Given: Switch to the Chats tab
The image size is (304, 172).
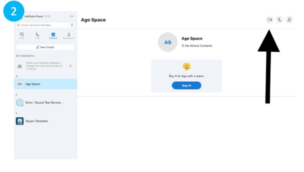Looking at the screenshot, I should coord(22,36).
